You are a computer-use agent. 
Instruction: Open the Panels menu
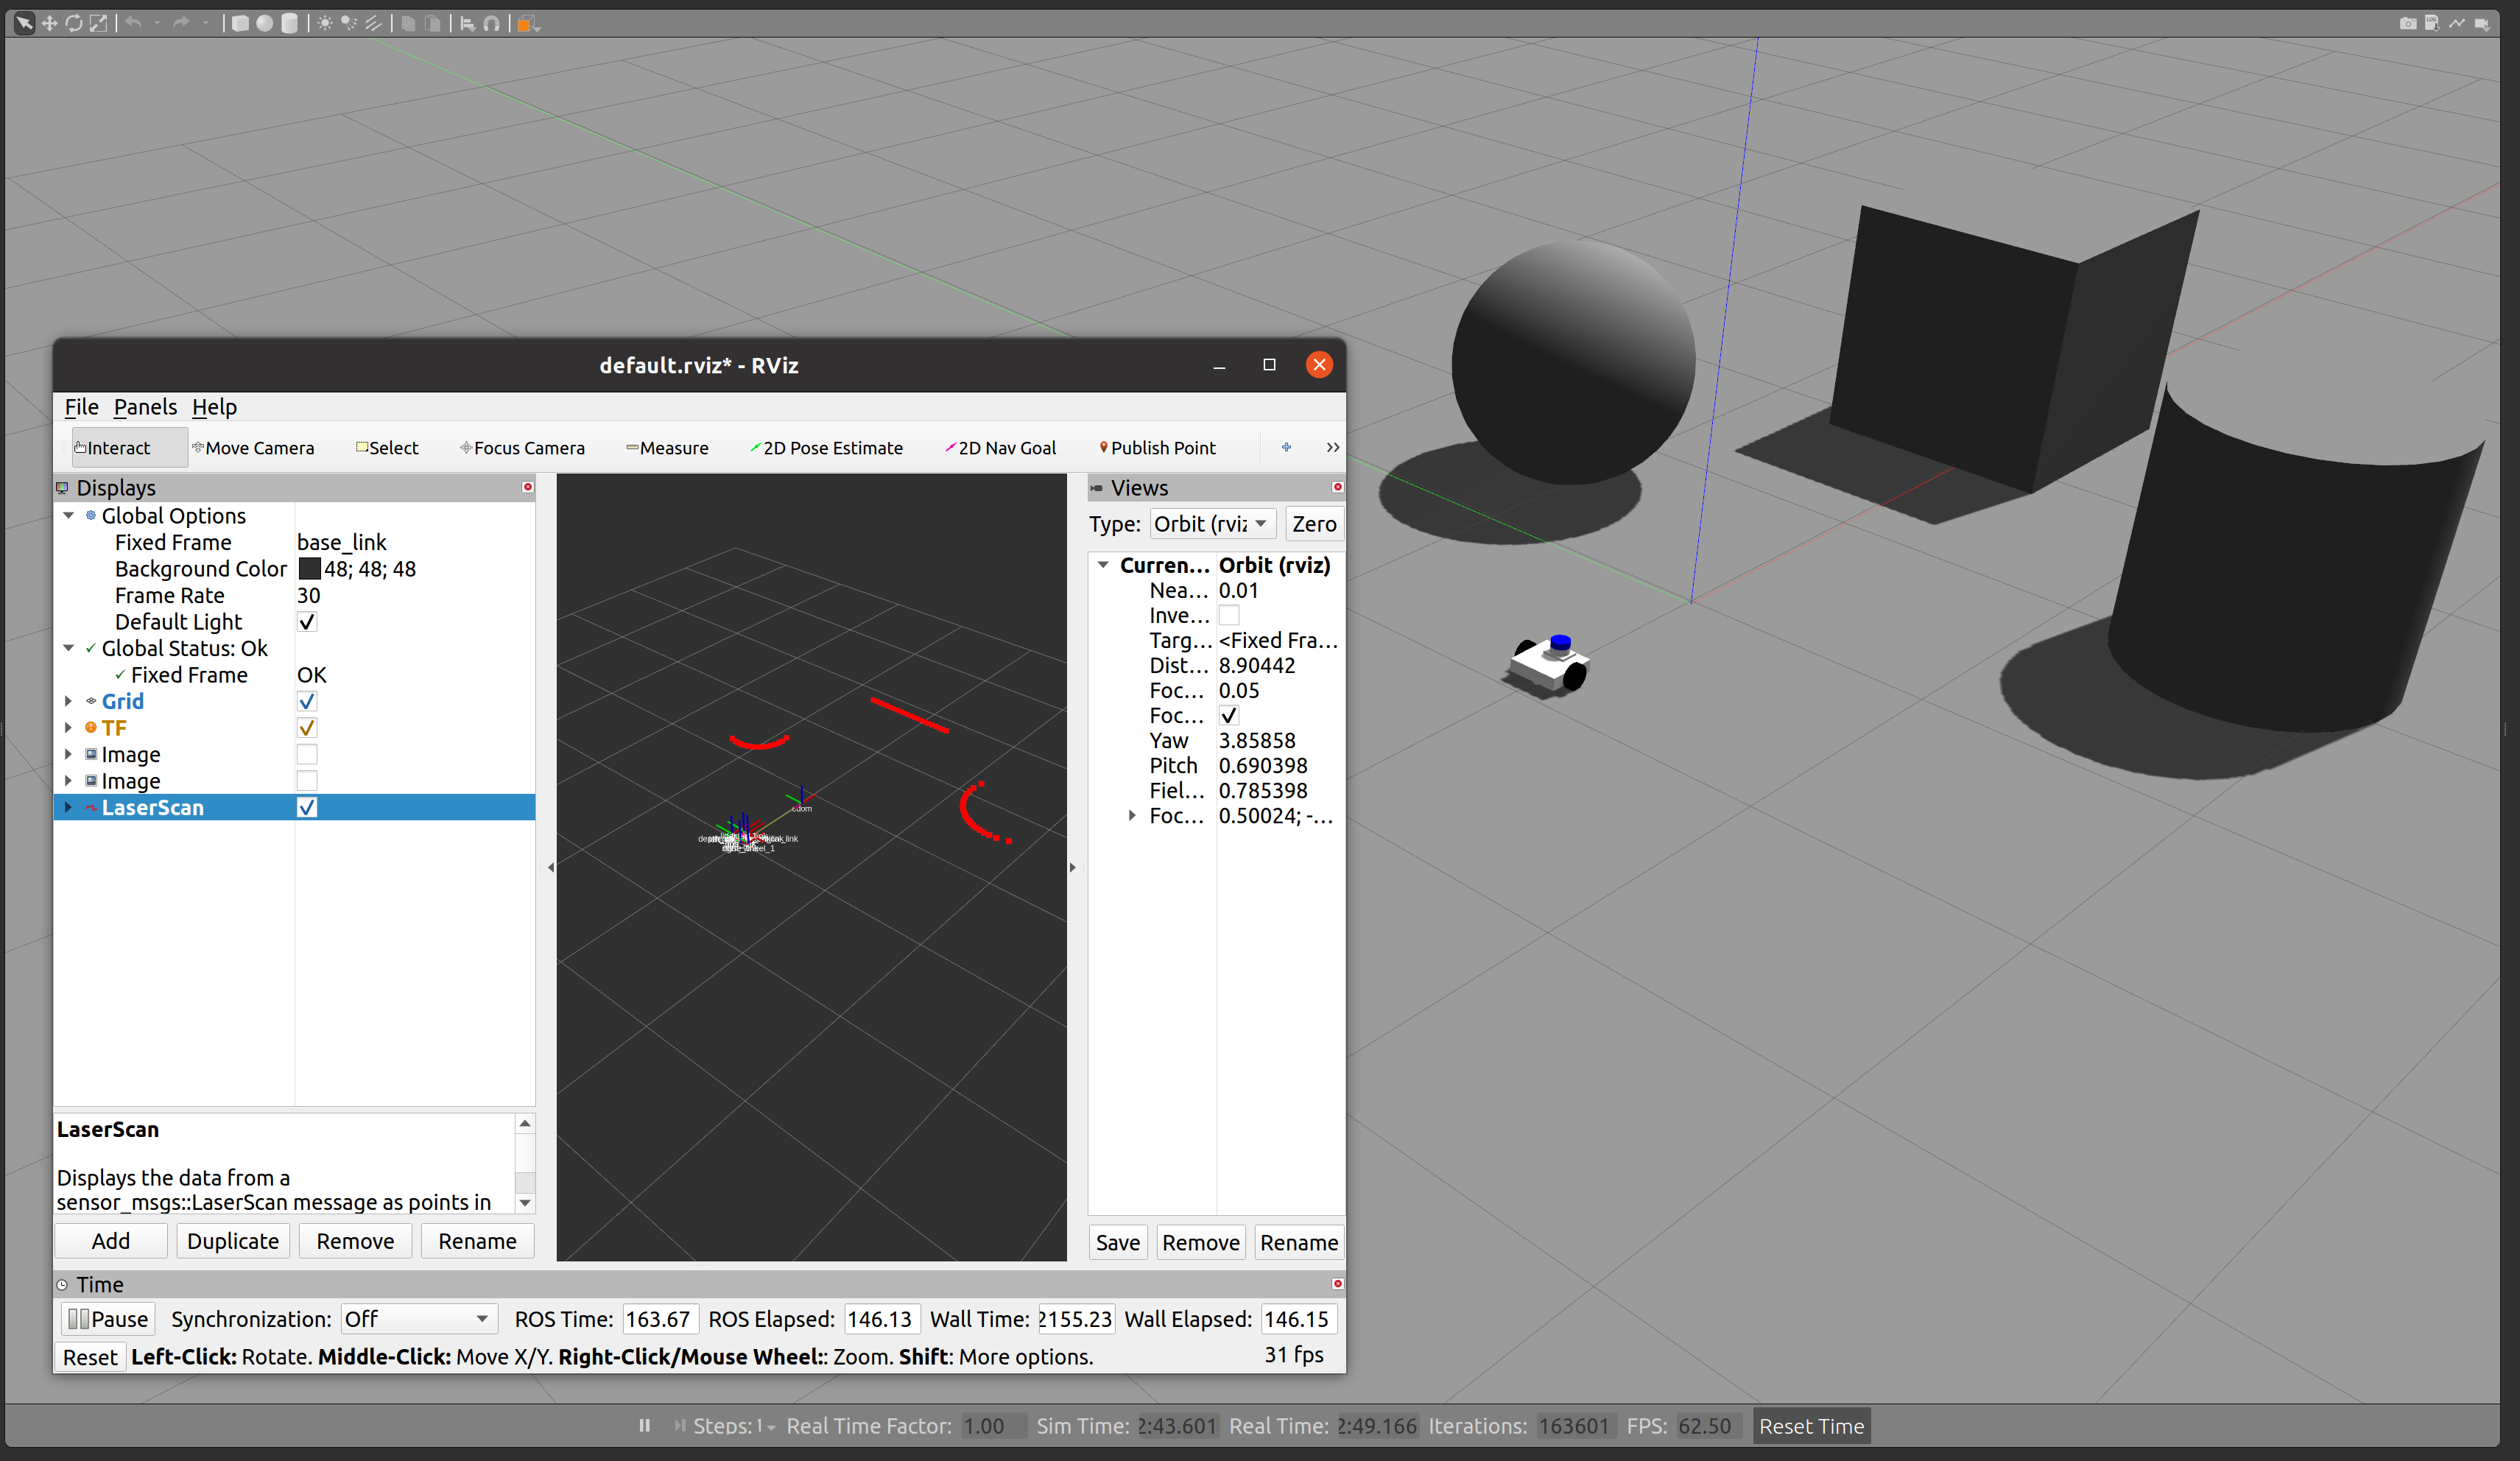[145, 406]
